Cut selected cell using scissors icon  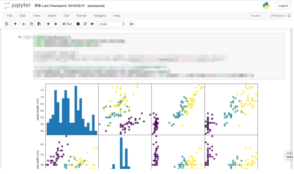pos(24,24)
